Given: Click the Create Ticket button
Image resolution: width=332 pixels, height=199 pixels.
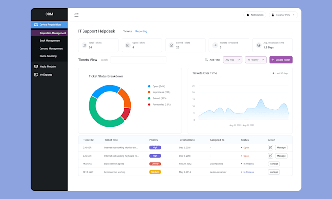Looking at the screenshot, I should [x=281, y=60].
